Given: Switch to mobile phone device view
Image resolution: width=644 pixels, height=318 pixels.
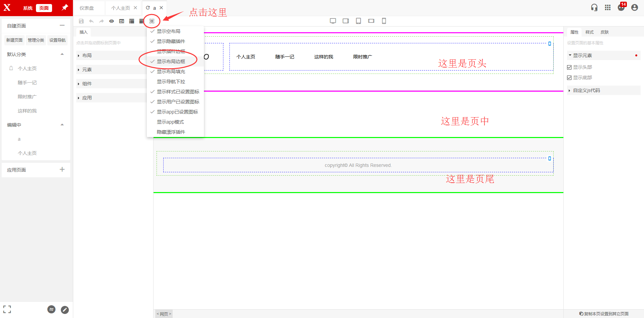Looking at the screenshot, I should pyautogui.click(x=384, y=21).
